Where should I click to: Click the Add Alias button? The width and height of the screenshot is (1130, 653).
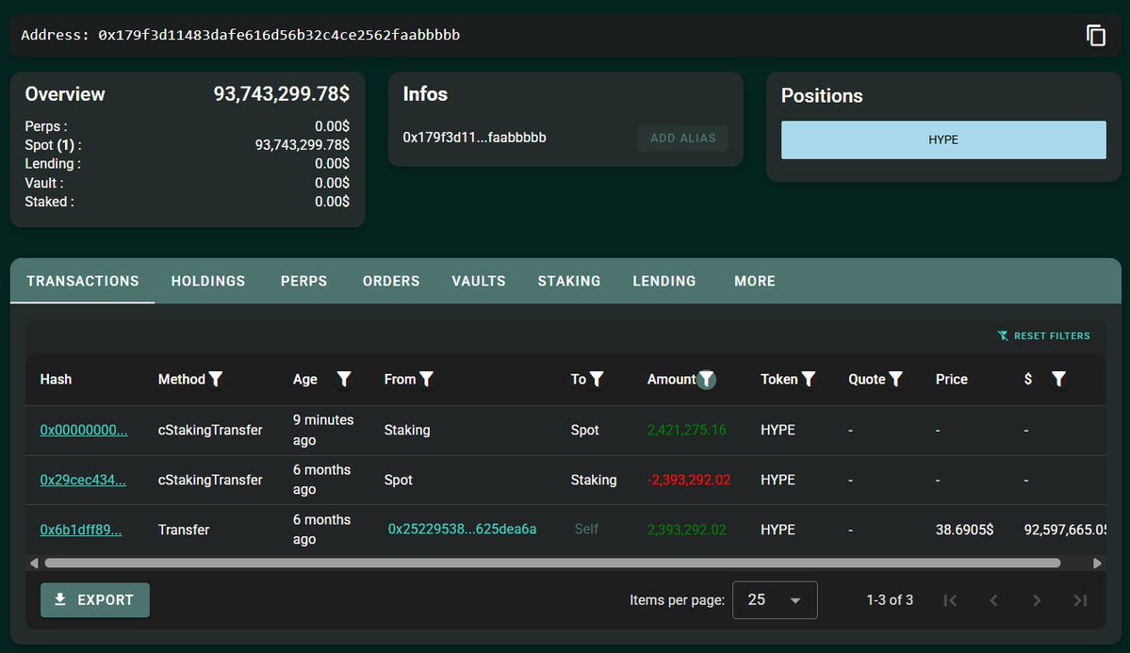click(682, 138)
